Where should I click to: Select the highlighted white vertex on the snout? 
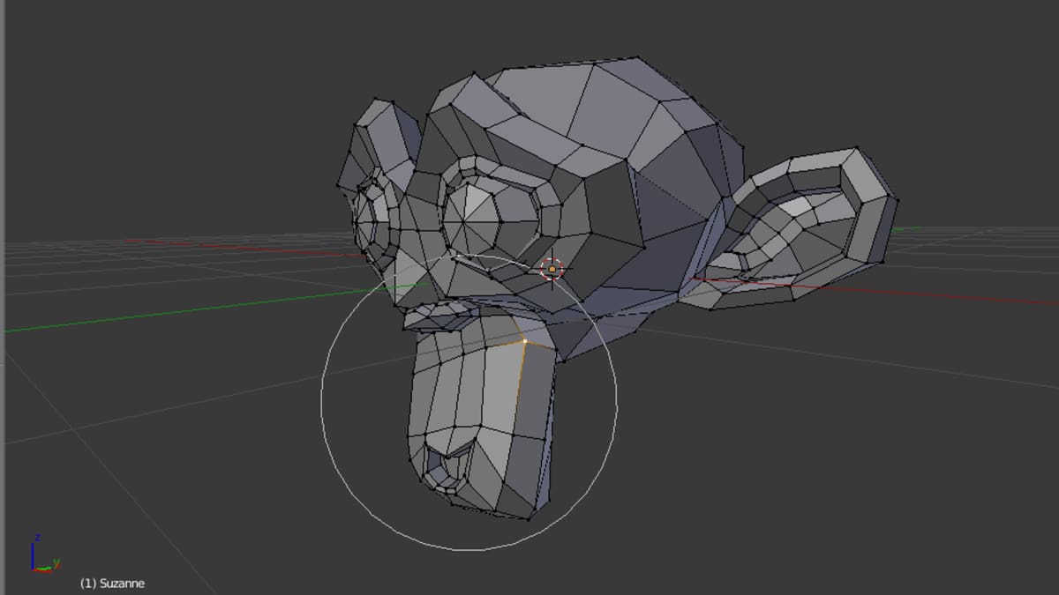coord(524,340)
